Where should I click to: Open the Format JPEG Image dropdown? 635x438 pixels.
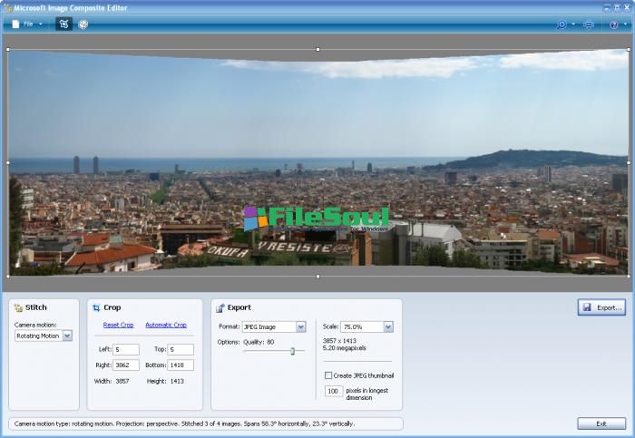click(x=300, y=326)
